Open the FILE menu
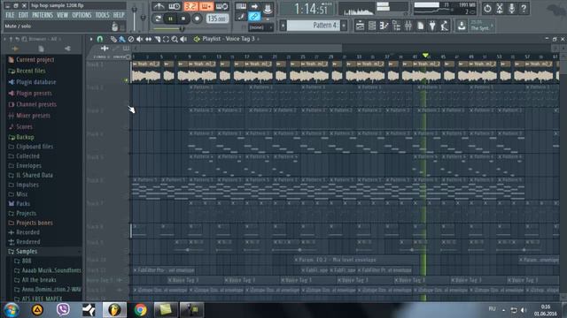The height and width of the screenshot is (318, 567). (10, 15)
